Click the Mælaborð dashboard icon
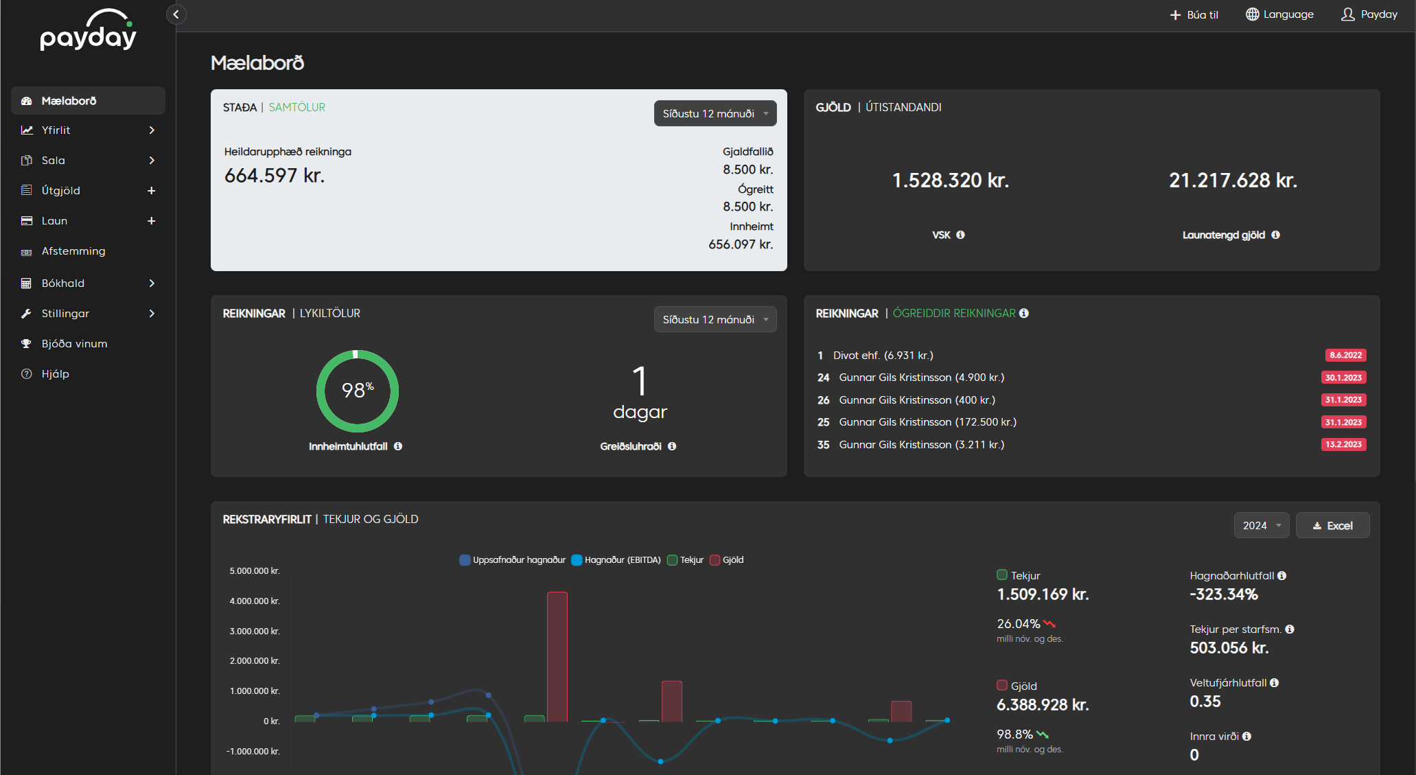1416x775 pixels. coord(27,101)
